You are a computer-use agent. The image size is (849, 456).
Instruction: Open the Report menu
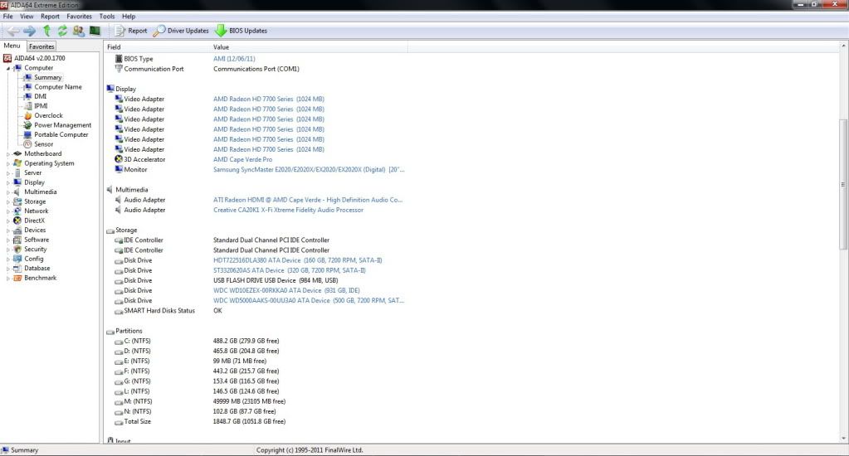coord(50,17)
